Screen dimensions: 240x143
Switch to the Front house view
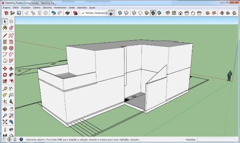coord(180,13)
